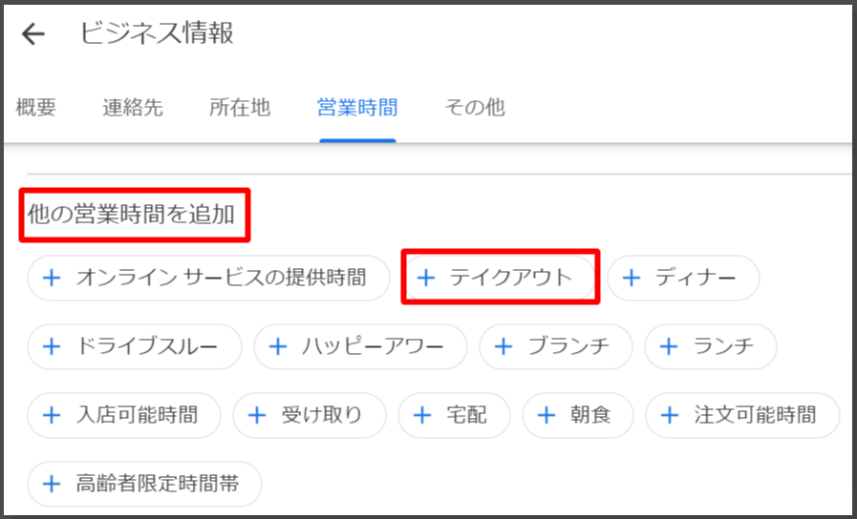857x519 pixels.
Task: Add ブランチ hours chip
Action: [x=556, y=346]
